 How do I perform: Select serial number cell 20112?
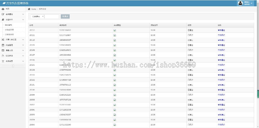click(32, 30)
